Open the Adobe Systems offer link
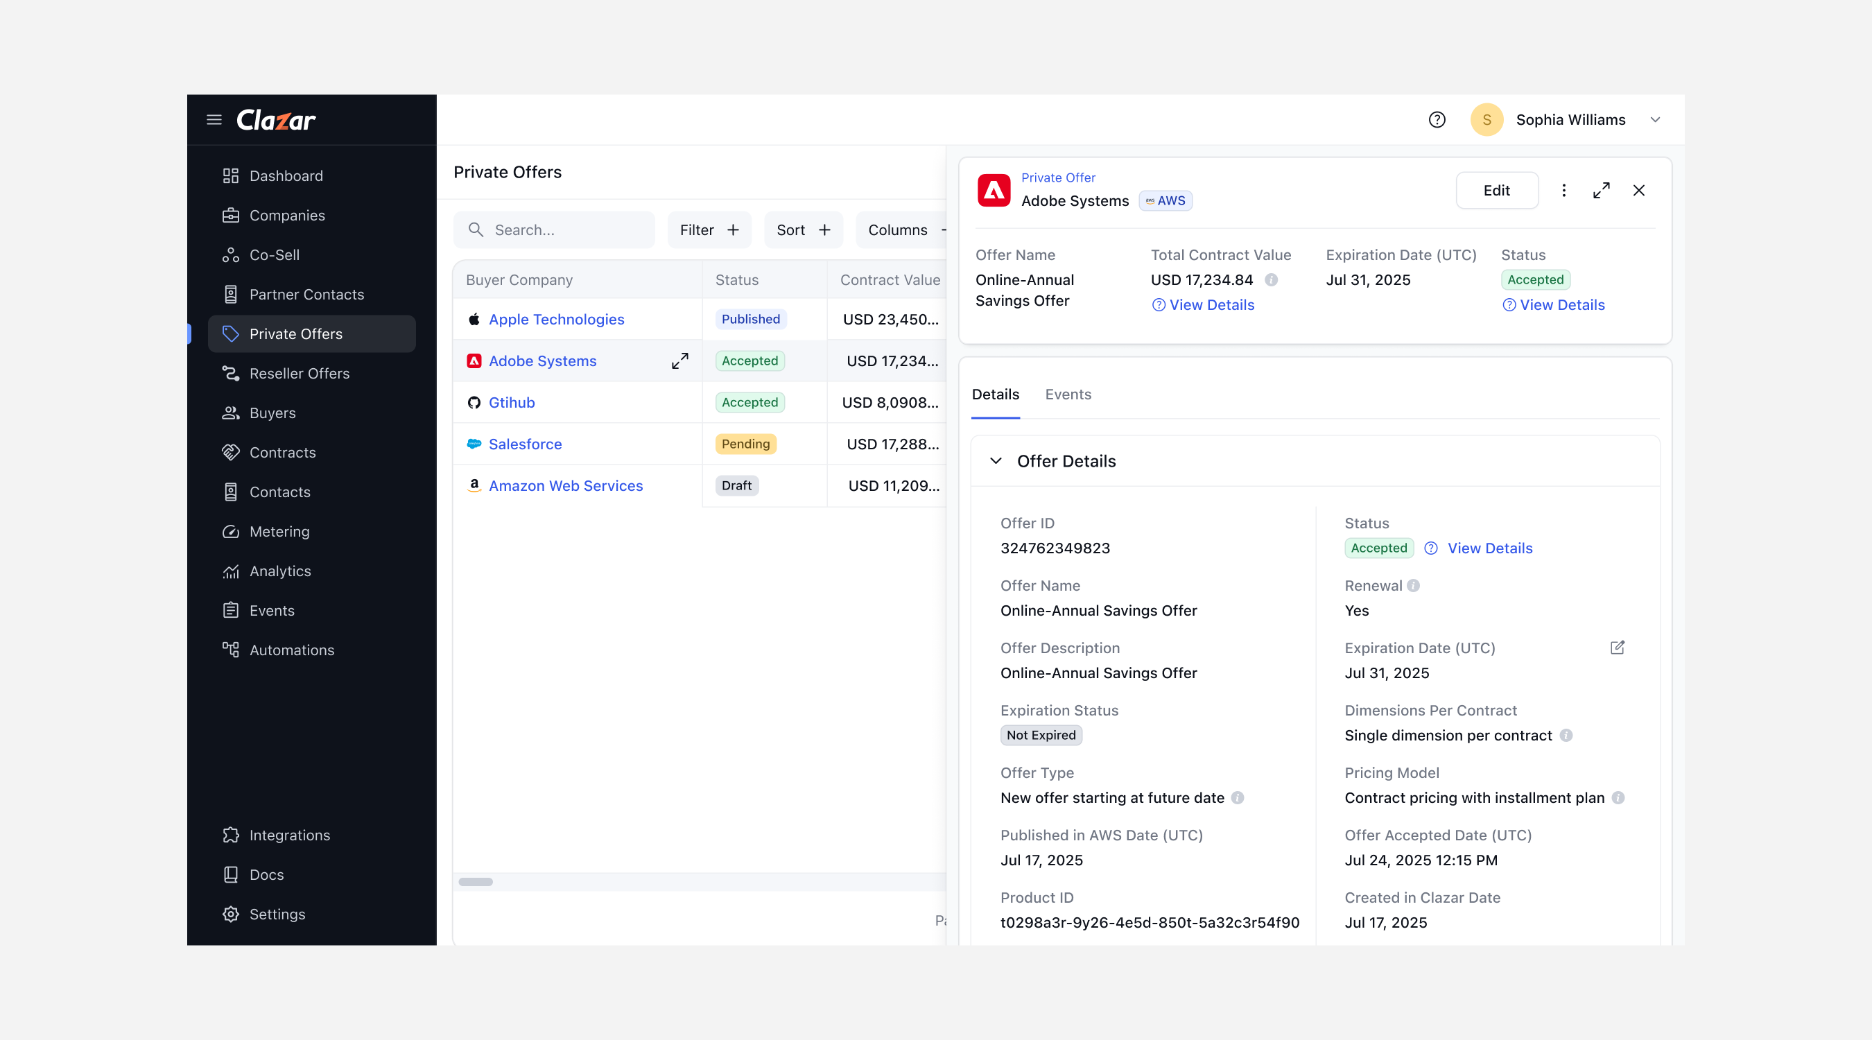 pyautogui.click(x=542, y=361)
